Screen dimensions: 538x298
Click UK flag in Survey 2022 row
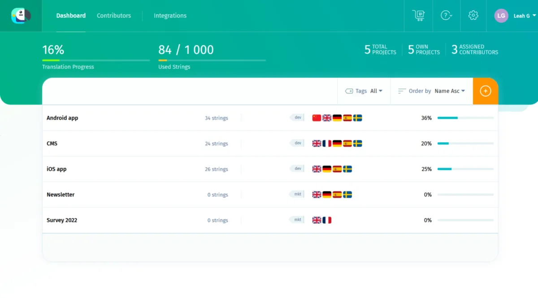[x=317, y=220]
